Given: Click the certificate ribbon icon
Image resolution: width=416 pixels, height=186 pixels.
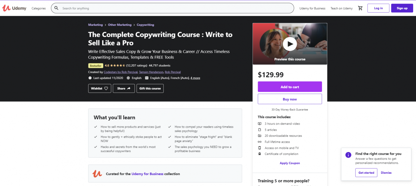Looking at the screenshot, I should 259,154.
